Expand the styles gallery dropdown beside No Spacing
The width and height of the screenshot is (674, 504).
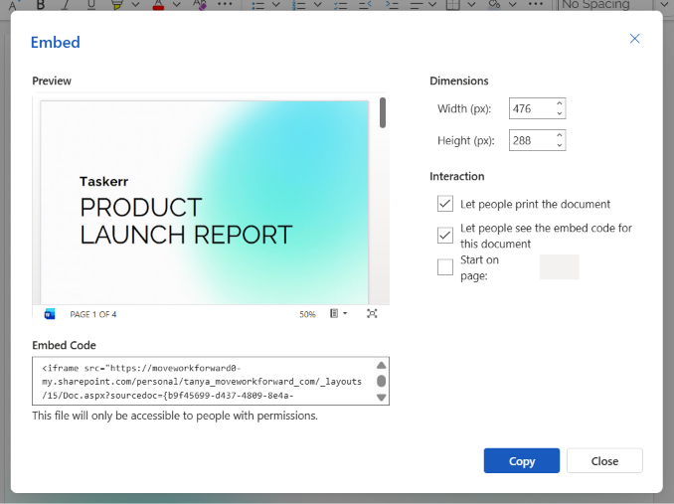pos(664,4)
